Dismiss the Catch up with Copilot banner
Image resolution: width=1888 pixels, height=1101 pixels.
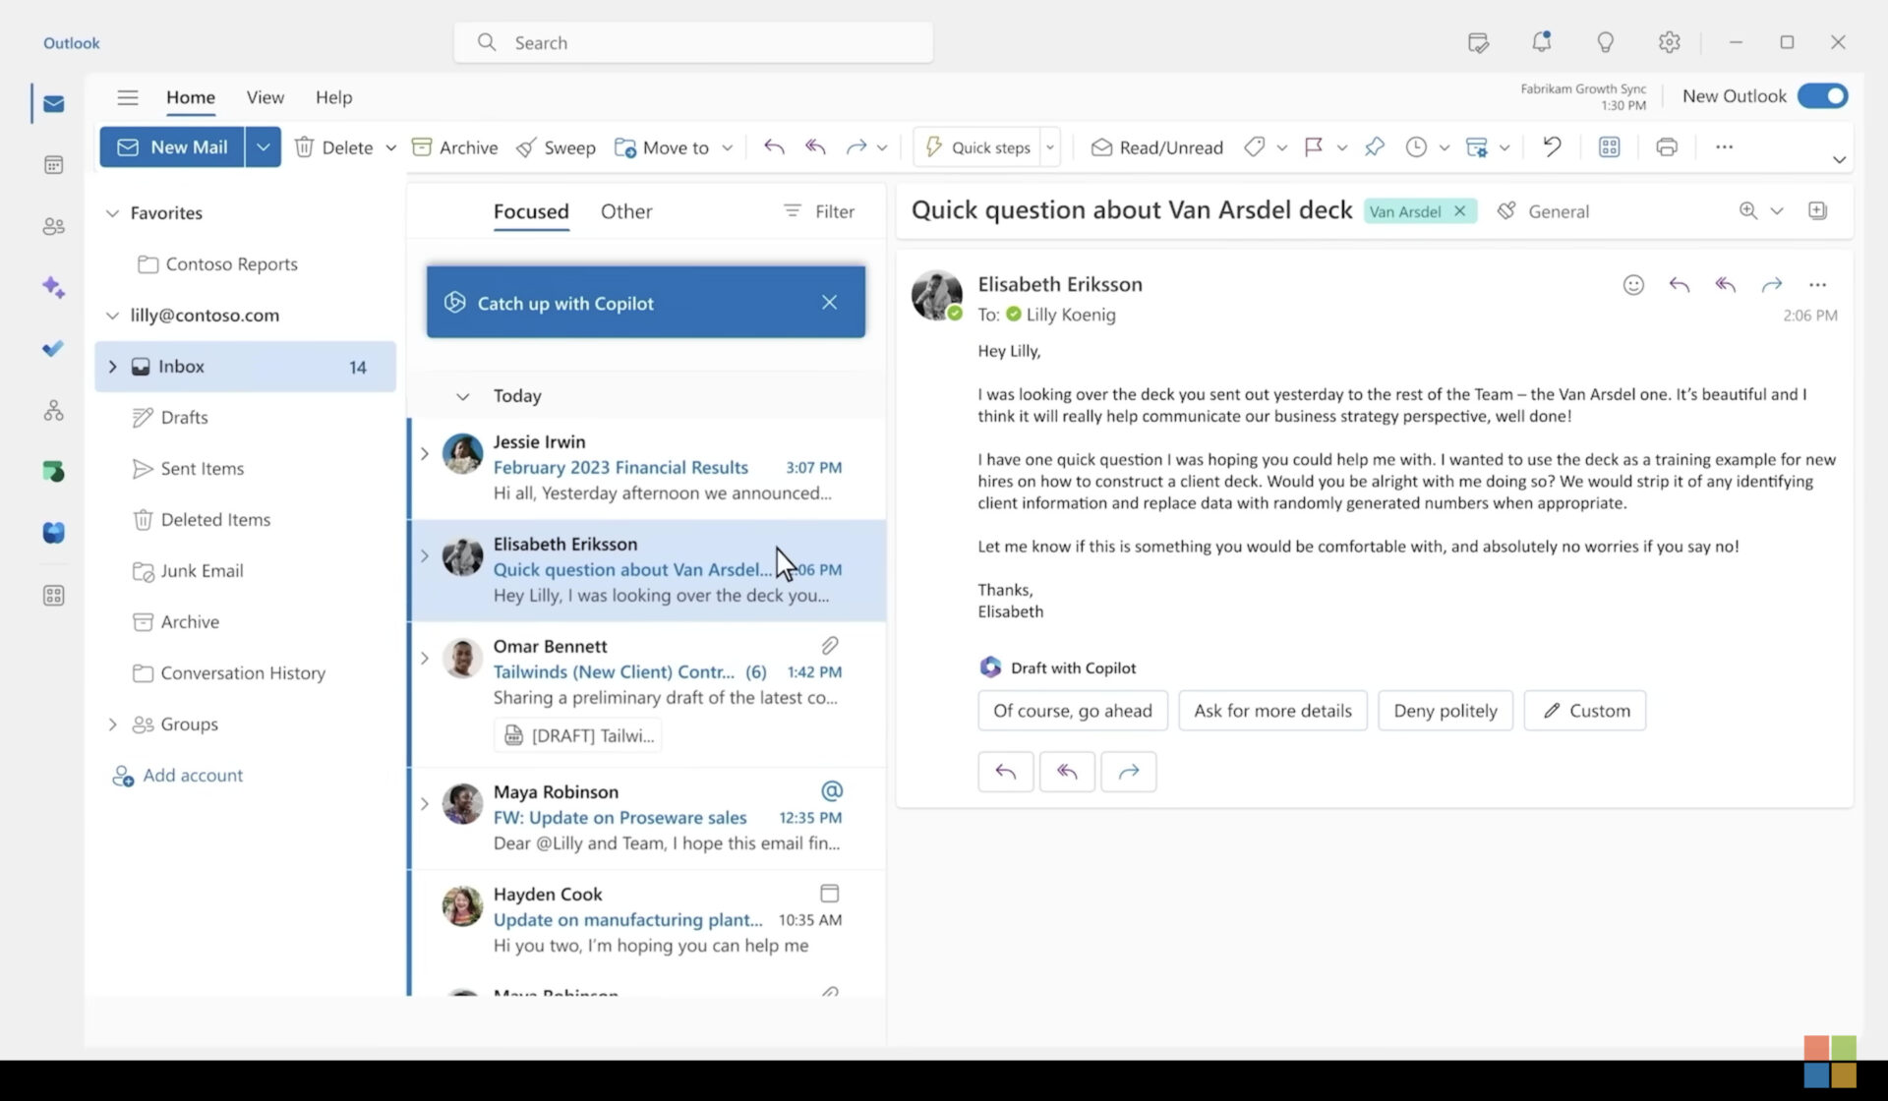(829, 303)
